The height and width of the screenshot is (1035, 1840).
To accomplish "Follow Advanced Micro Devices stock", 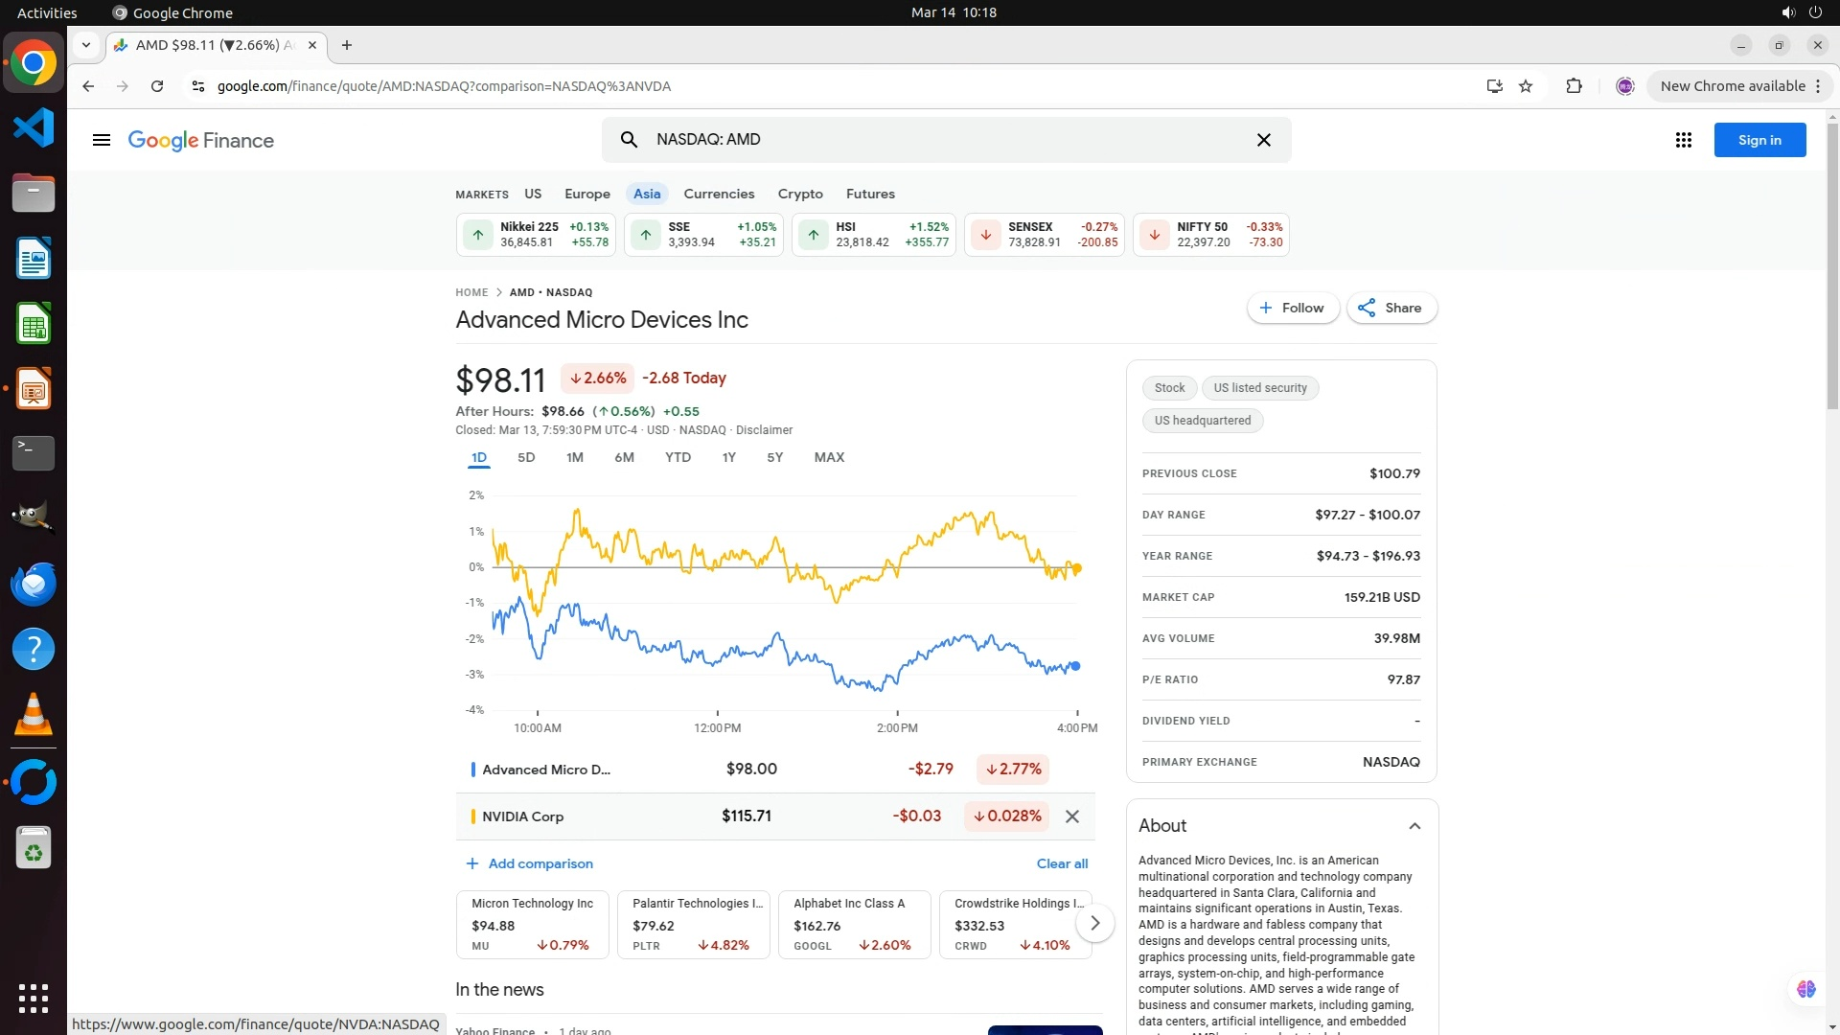I will point(1292,308).
